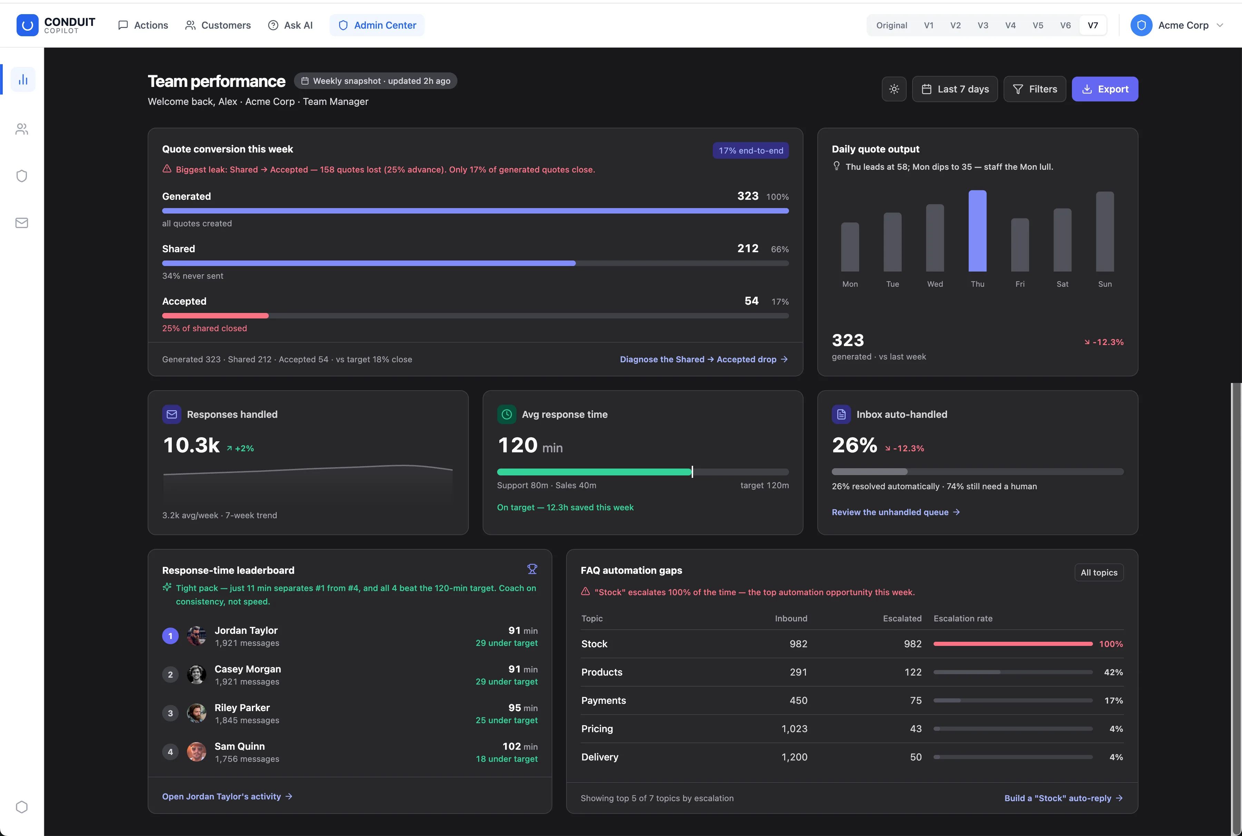Image resolution: width=1242 pixels, height=836 pixels.
Task: Open the people icon in the sidebar
Action: (x=22, y=129)
